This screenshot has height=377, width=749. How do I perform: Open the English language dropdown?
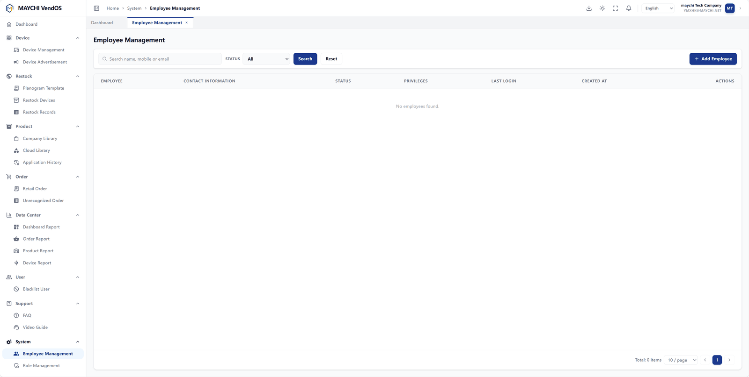pyautogui.click(x=659, y=8)
